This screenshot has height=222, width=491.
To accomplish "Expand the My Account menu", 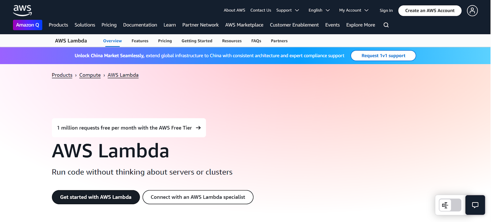I will point(354,10).
